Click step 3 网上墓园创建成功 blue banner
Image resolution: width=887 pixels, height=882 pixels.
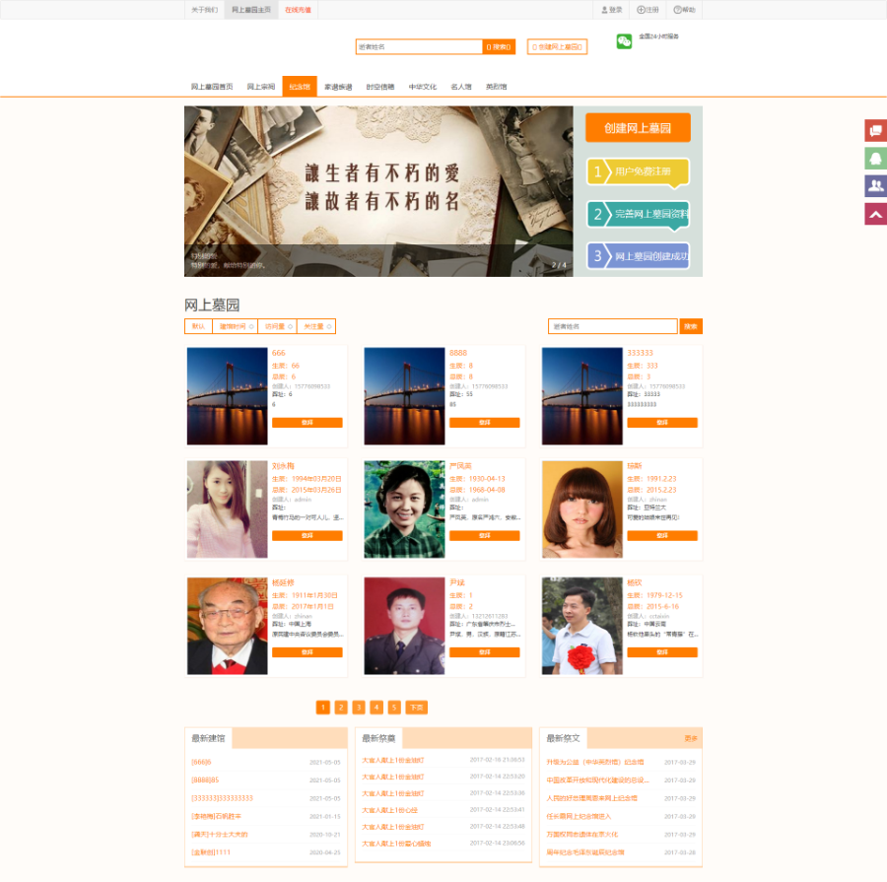[638, 256]
